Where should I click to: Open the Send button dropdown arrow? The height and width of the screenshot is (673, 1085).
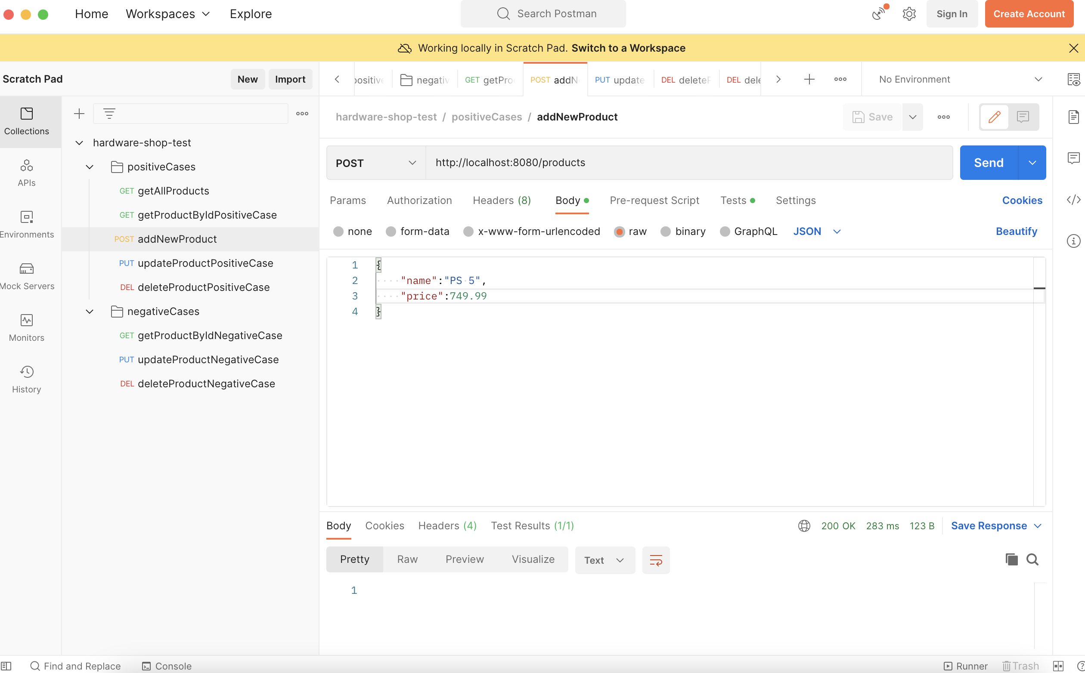pos(1032,163)
